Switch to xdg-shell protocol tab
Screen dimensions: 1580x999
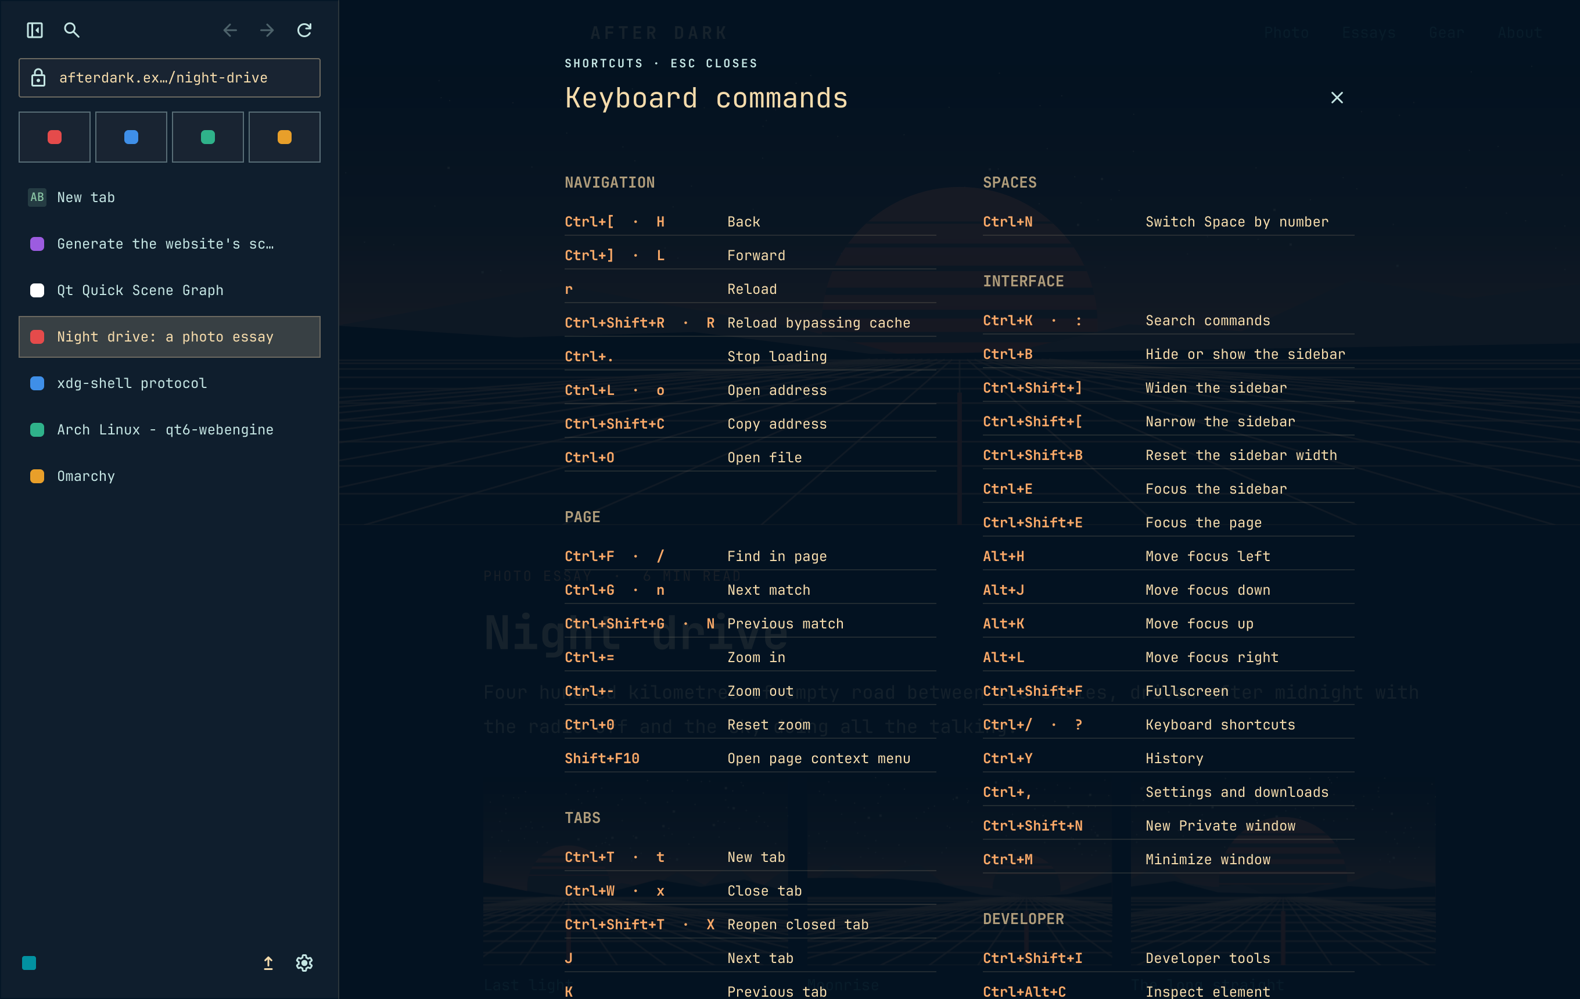coord(169,383)
